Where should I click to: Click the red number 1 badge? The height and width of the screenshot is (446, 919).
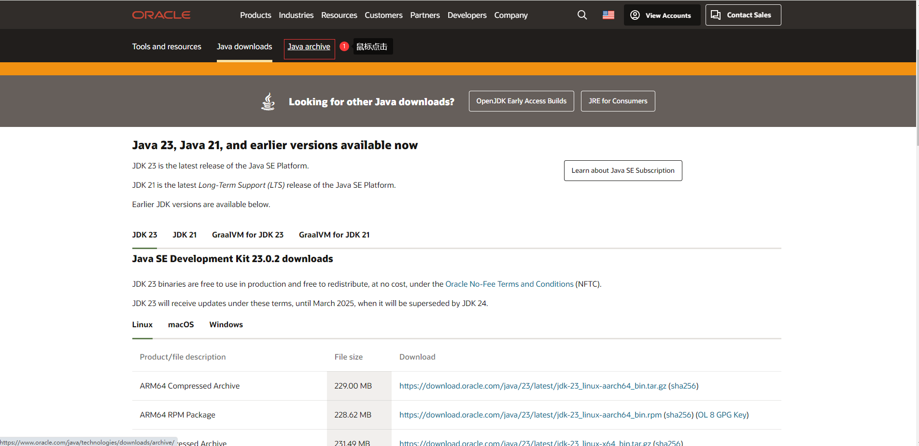(344, 46)
